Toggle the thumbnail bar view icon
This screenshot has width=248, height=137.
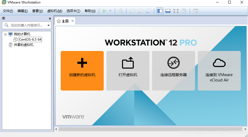point(168,11)
